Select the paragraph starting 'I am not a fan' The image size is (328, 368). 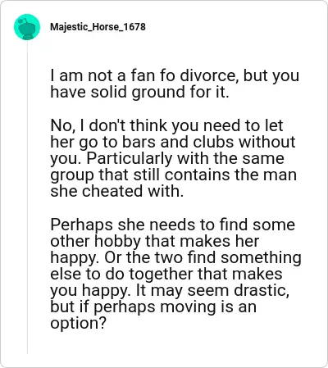[x=175, y=84]
